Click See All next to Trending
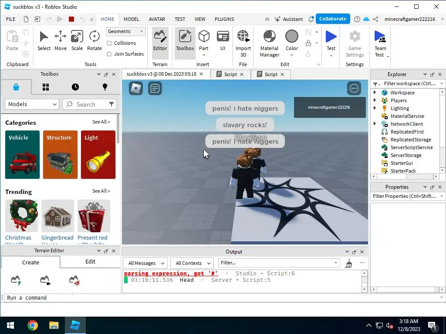Image resolution: width=446 pixels, height=334 pixels. coord(101,191)
